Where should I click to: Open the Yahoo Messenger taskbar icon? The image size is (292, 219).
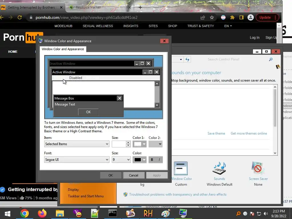point(78,213)
